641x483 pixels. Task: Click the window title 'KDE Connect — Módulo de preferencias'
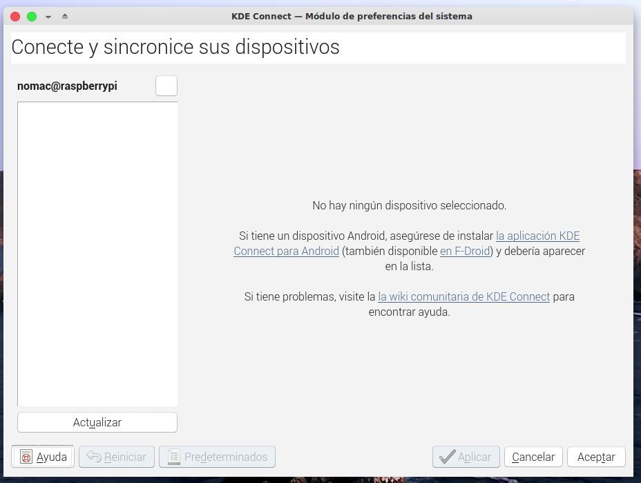coord(352,17)
